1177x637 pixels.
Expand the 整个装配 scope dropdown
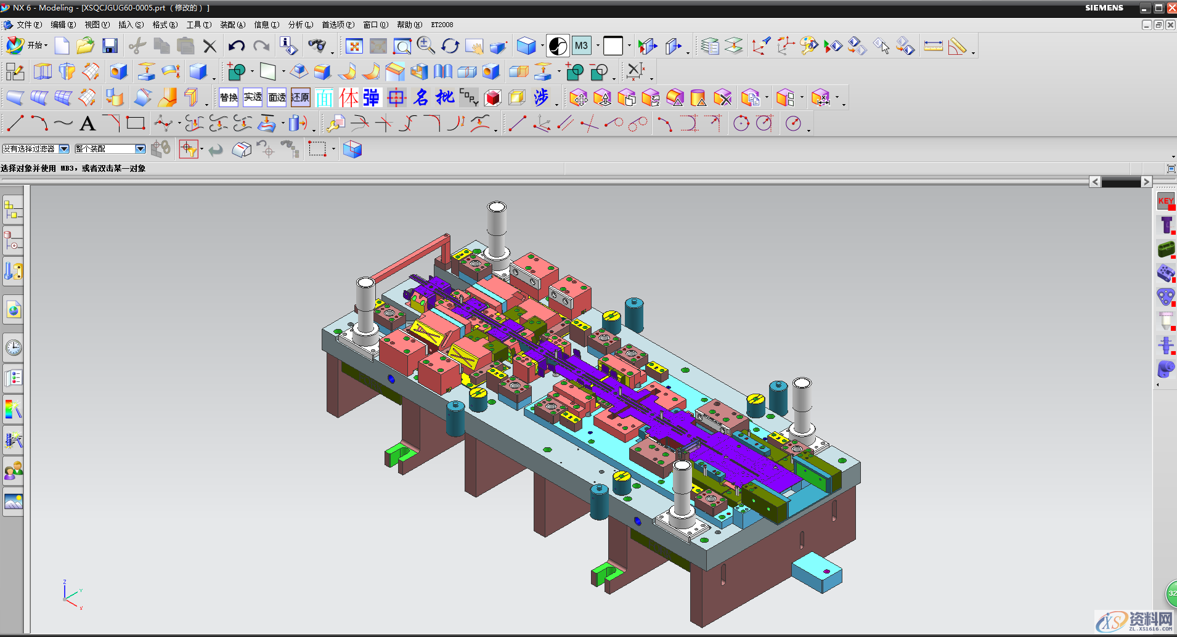(140, 149)
